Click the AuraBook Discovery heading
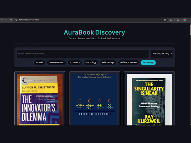191x143 pixels. point(94,32)
